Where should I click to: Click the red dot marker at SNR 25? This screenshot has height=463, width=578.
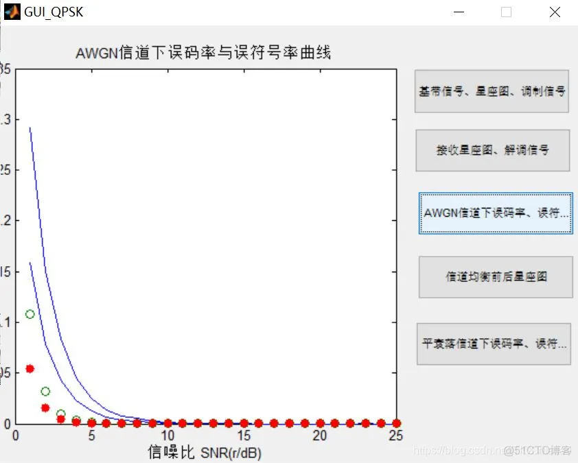coord(396,423)
